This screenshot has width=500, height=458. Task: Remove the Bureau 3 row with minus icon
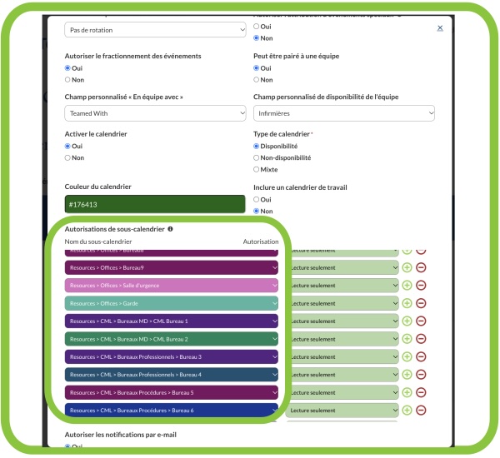click(421, 356)
